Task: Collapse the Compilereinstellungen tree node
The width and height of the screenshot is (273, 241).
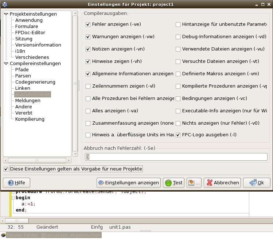Action: (6, 64)
